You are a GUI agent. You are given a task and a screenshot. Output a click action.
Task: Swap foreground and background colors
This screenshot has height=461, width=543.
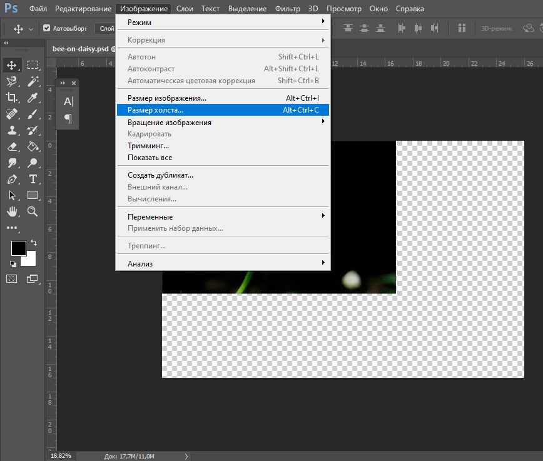pyautogui.click(x=34, y=243)
